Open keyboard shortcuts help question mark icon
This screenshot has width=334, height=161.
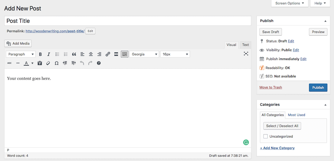[x=99, y=63]
